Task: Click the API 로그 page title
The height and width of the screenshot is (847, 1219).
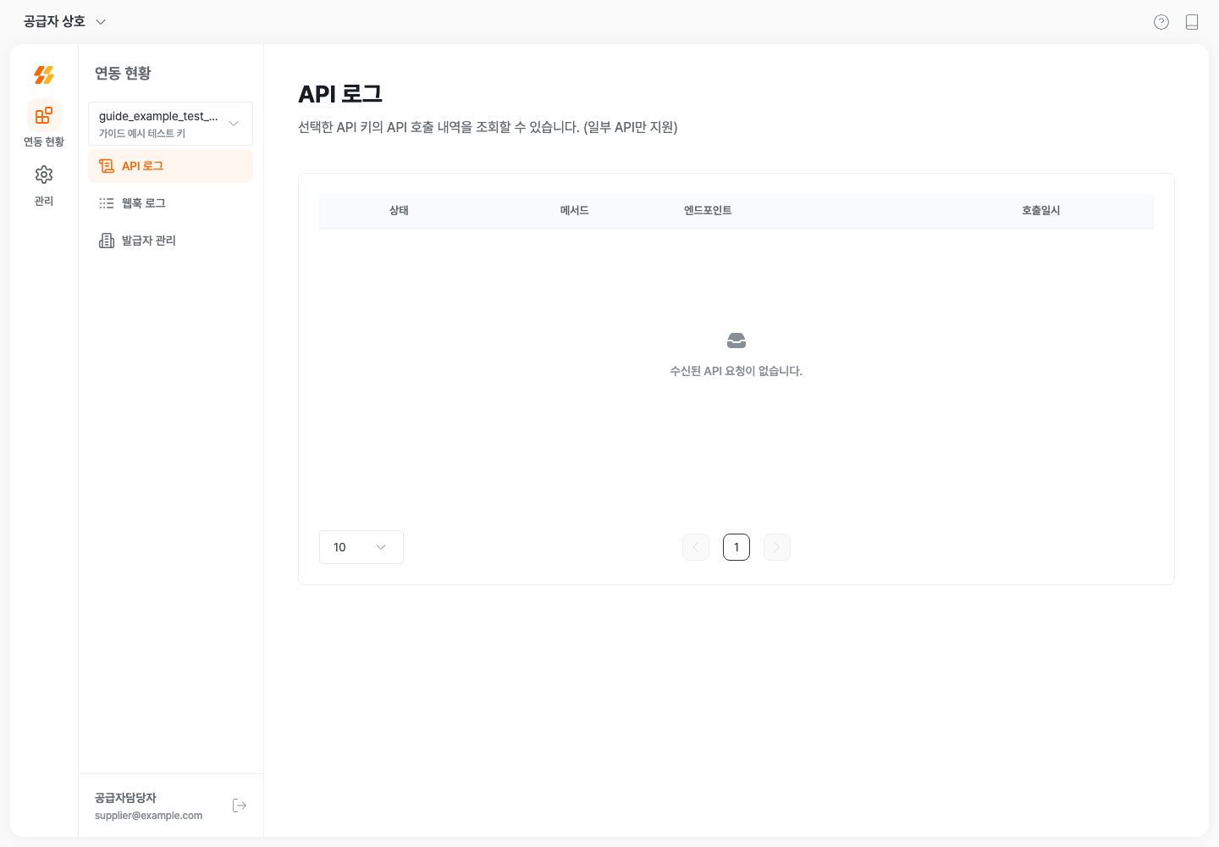Action: pos(340,94)
